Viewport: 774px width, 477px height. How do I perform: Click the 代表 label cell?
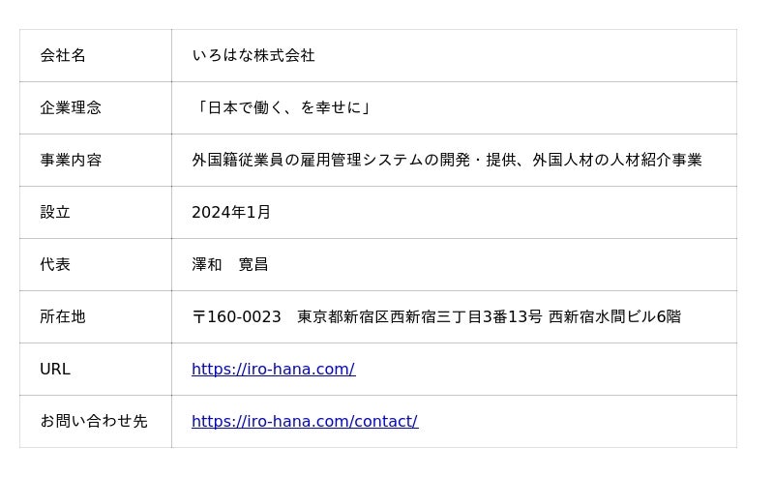tap(55, 265)
